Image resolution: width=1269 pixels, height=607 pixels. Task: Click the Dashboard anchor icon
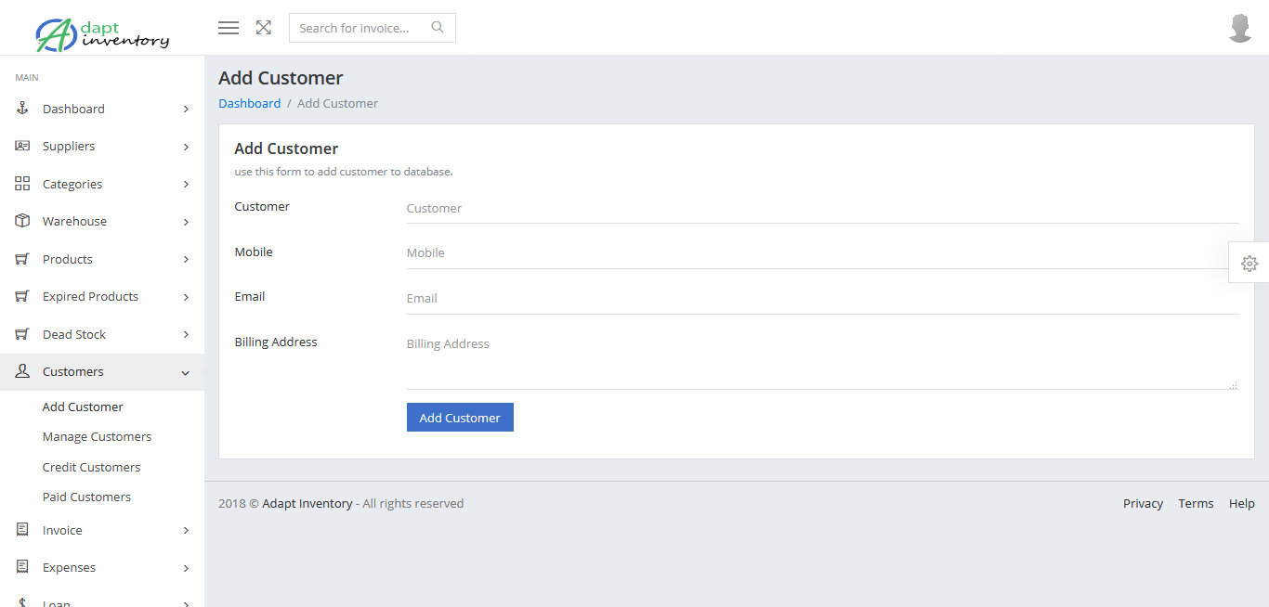(x=22, y=109)
